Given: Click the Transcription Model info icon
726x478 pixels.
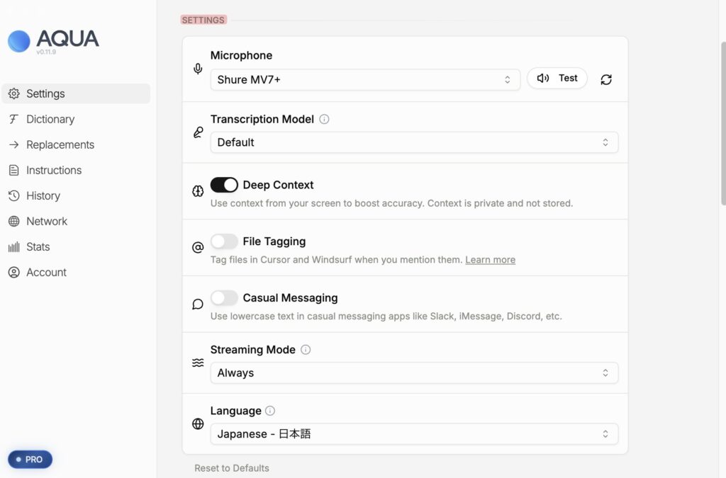Looking at the screenshot, I should point(324,120).
